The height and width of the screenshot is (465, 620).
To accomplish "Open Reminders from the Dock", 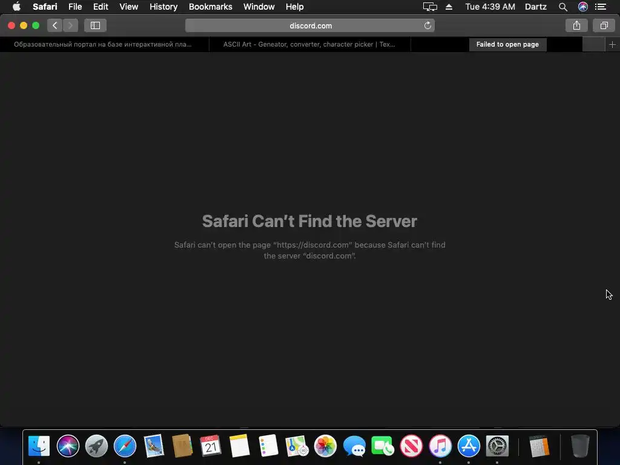I will (268, 446).
